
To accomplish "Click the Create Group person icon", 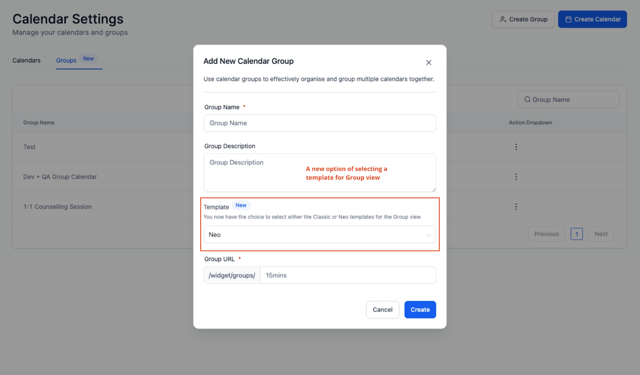I will 503,19.
